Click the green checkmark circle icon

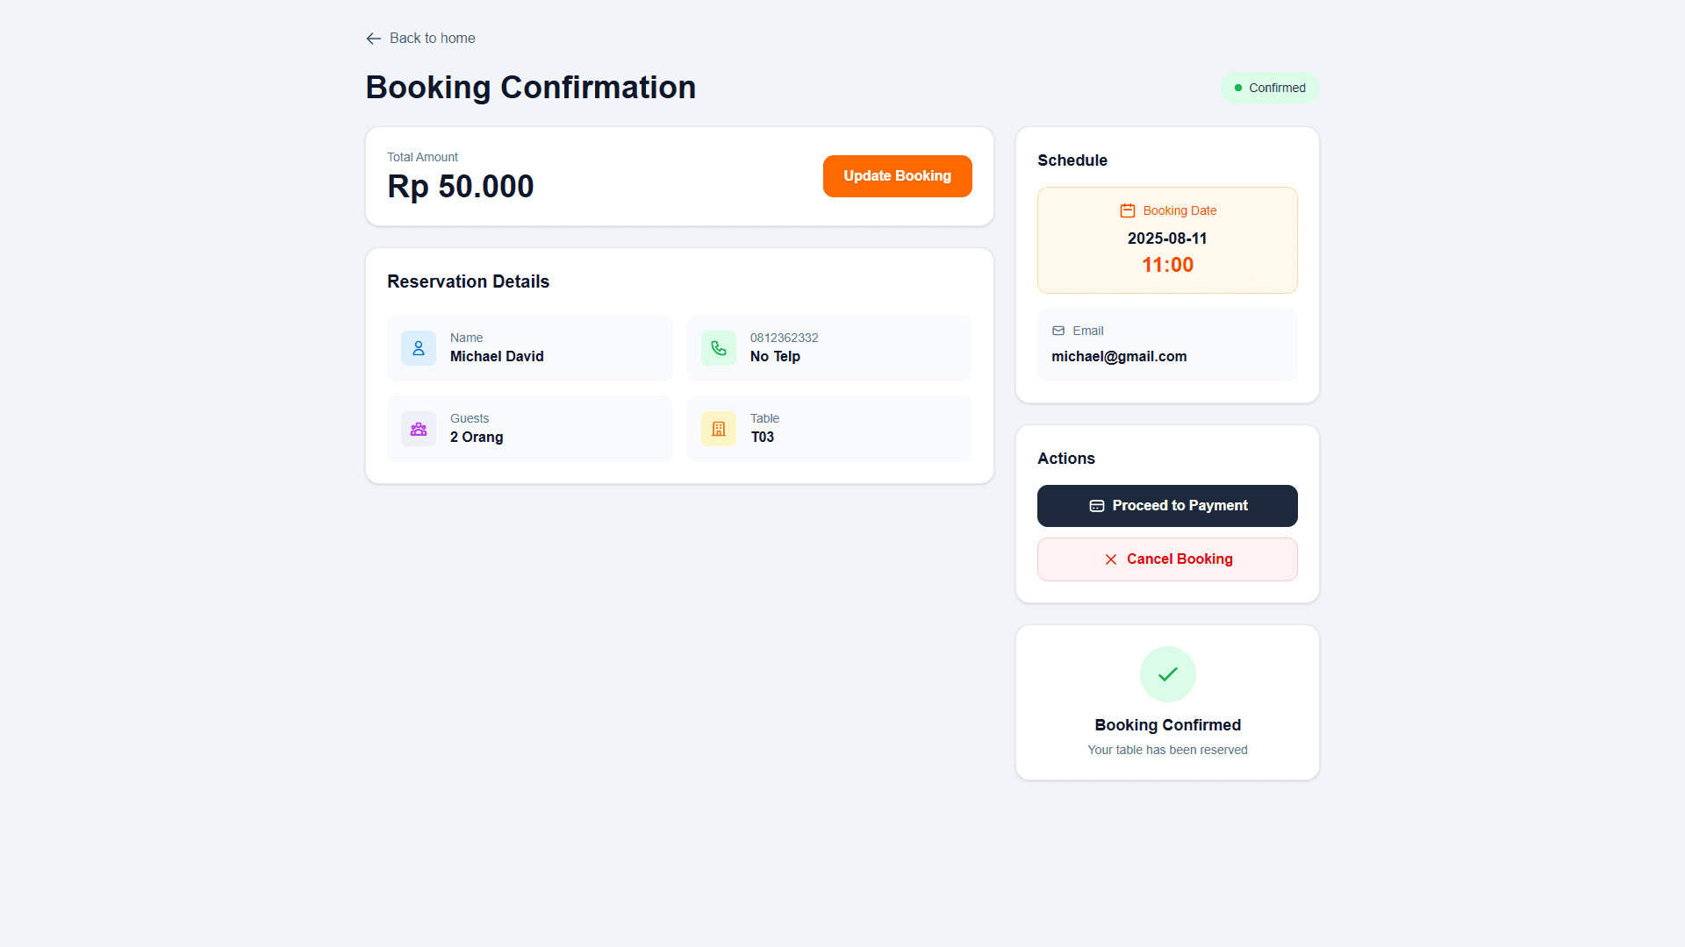1167,674
